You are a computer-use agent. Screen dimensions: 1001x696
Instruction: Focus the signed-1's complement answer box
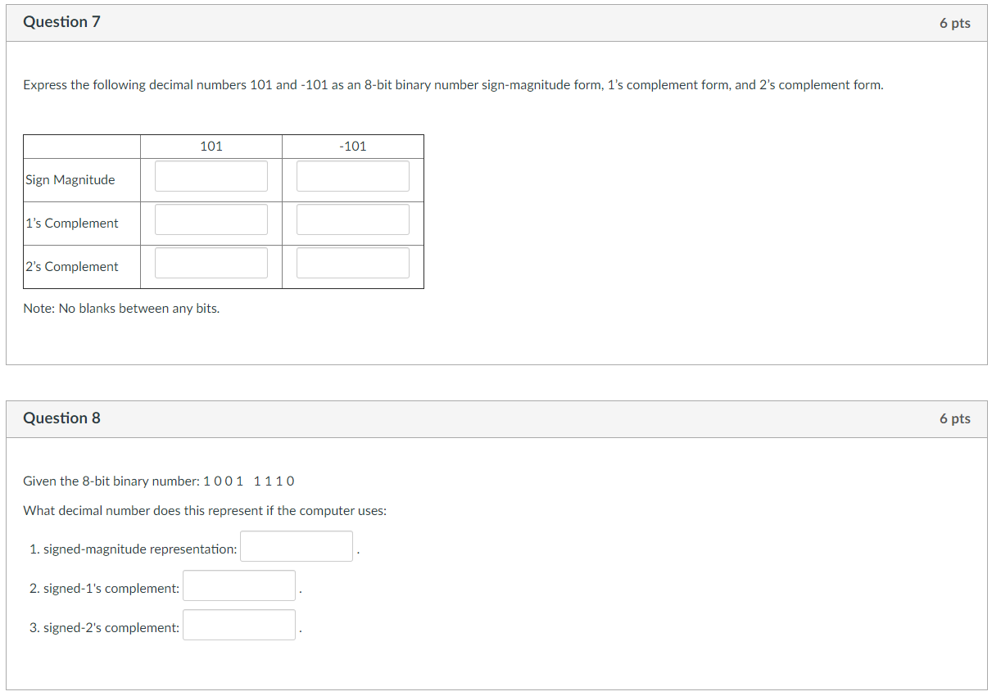point(239,585)
